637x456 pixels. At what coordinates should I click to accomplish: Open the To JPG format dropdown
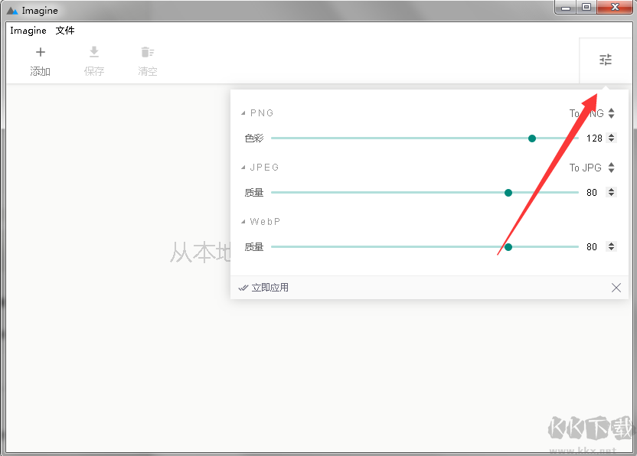592,168
